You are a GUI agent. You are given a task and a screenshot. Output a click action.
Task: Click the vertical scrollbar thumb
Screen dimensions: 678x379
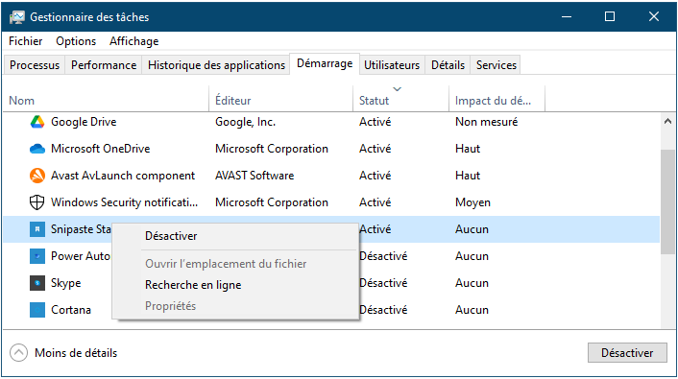click(x=667, y=201)
